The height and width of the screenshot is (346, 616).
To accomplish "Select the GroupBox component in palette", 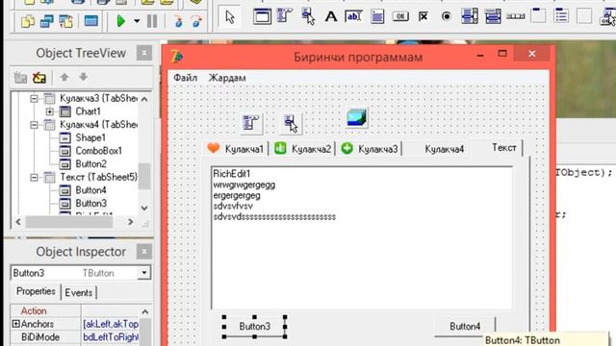I will click(538, 16).
